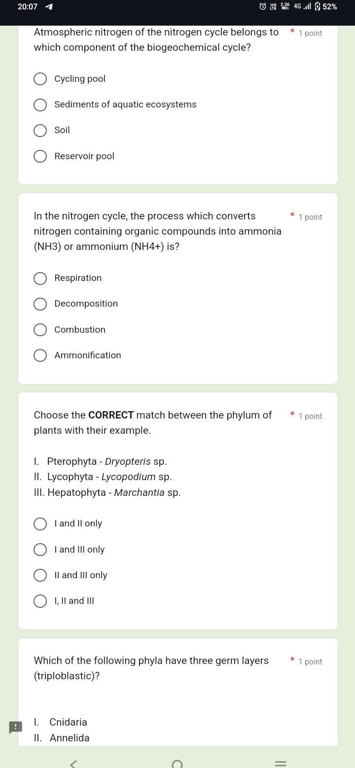
Task: Choose 'Sediments of aquatic ecosystems' answer
Action: pos(40,105)
